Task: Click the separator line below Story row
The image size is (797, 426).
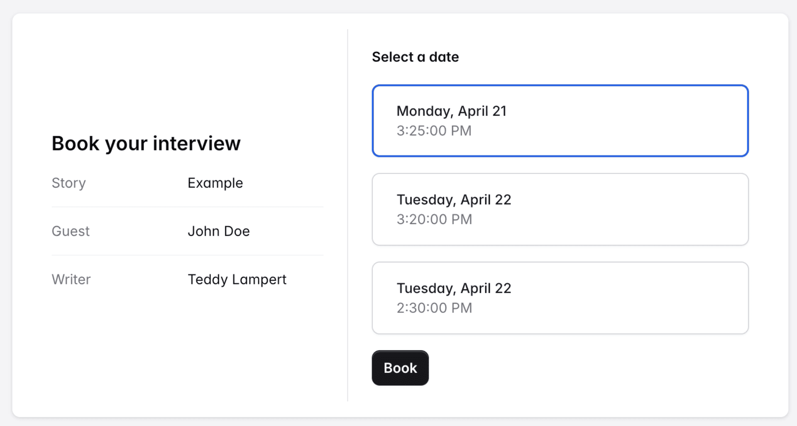Action: 187,207
